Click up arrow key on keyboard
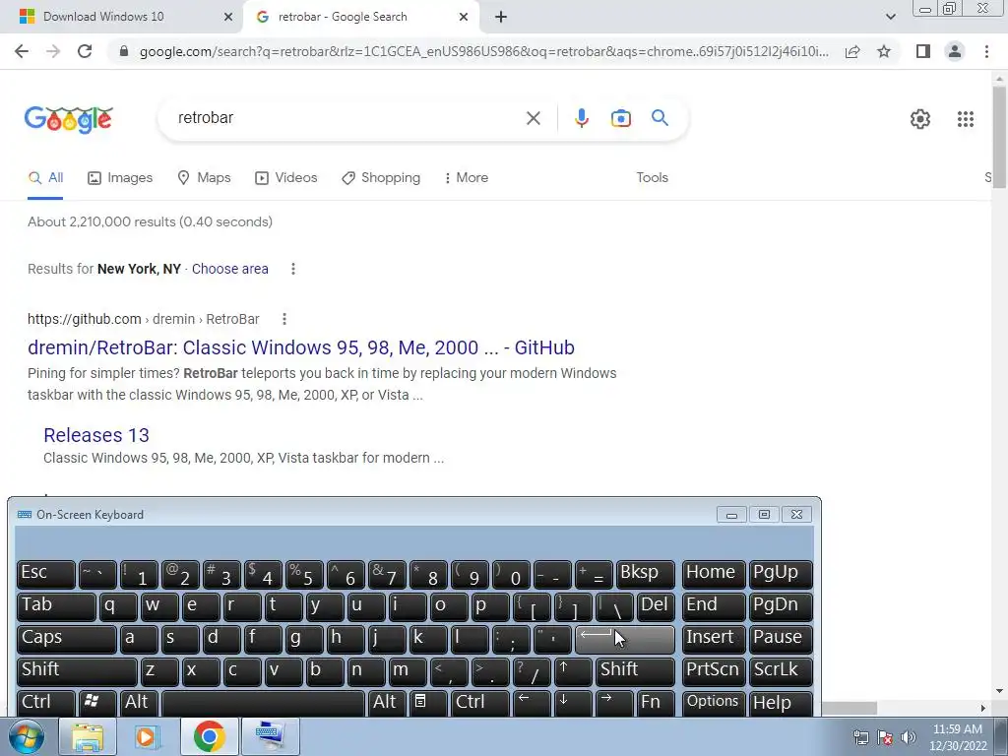Viewport: 1008px width, 756px height. pyautogui.click(x=572, y=670)
